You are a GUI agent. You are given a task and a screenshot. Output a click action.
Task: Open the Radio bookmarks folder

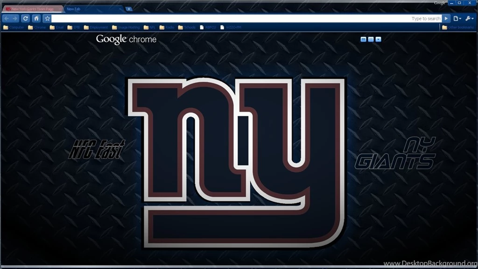167,28
